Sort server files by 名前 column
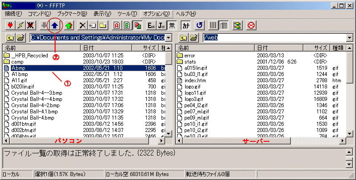356x180 pixels. (x=215, y=48)
